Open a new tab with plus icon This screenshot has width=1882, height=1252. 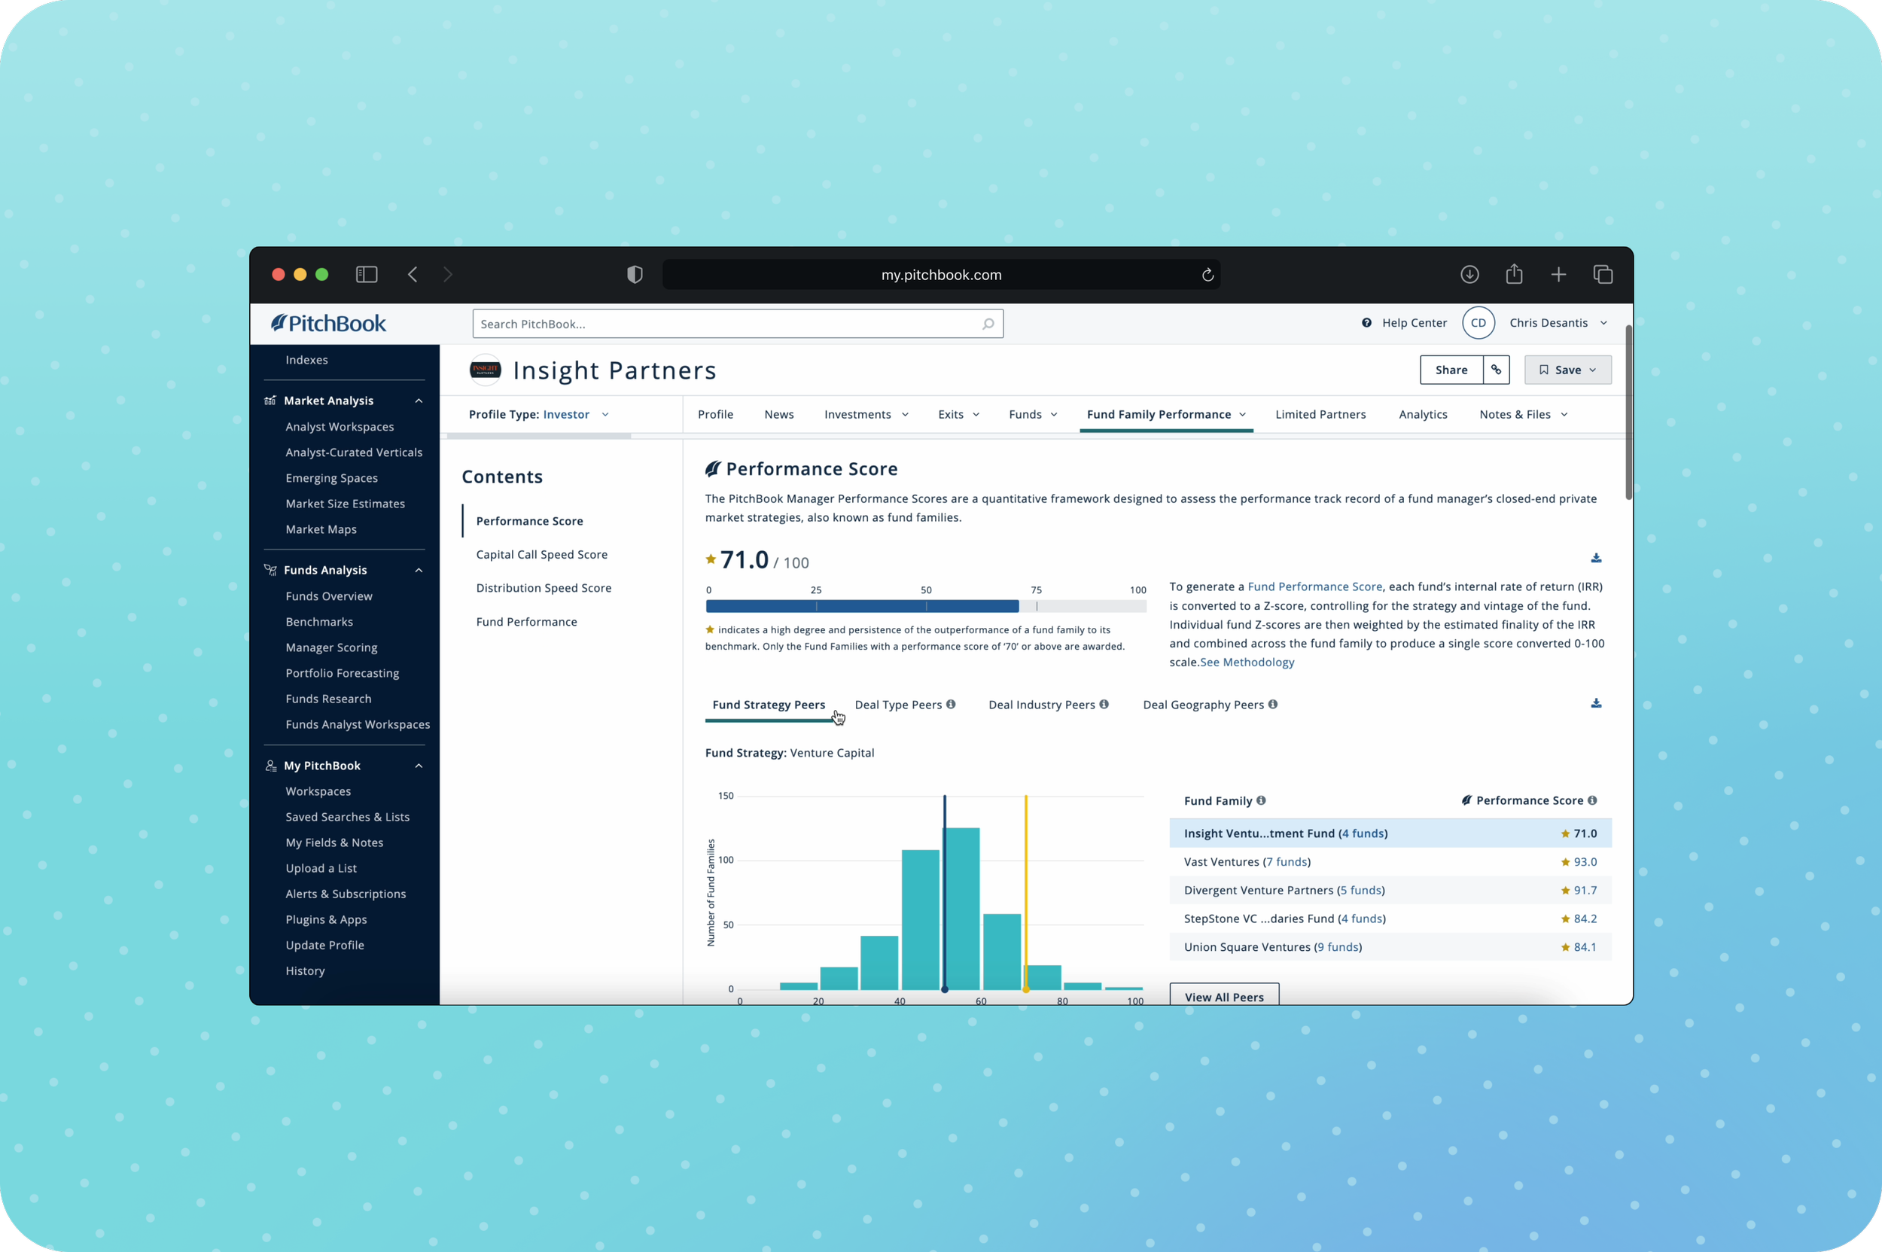click(x=1558, y=275)
